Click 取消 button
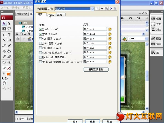Viewport: 164px width, 123px height. click(x=110, y=121)
